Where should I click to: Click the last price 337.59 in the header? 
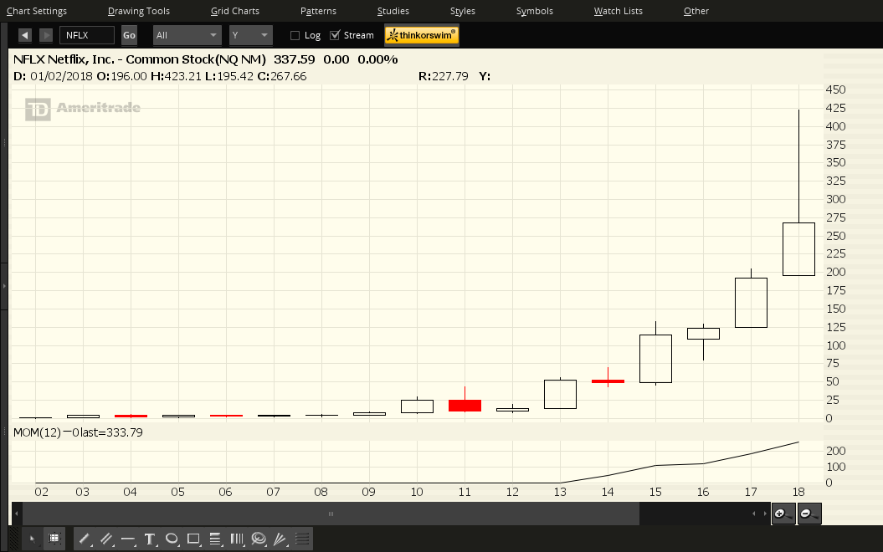point(294,59)
